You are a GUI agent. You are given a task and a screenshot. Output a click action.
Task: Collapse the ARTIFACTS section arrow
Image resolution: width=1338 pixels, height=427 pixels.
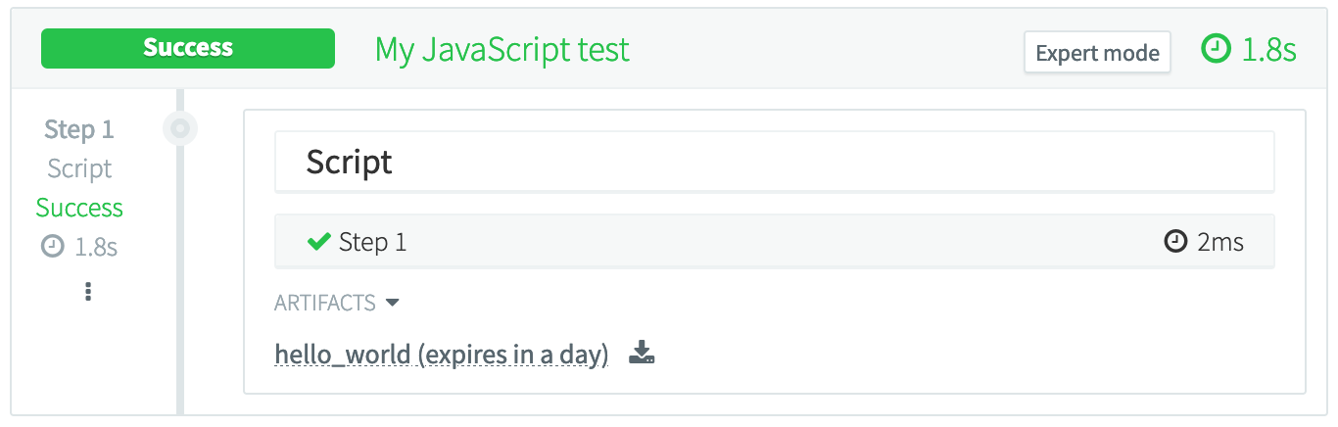[x=393, y=304]
